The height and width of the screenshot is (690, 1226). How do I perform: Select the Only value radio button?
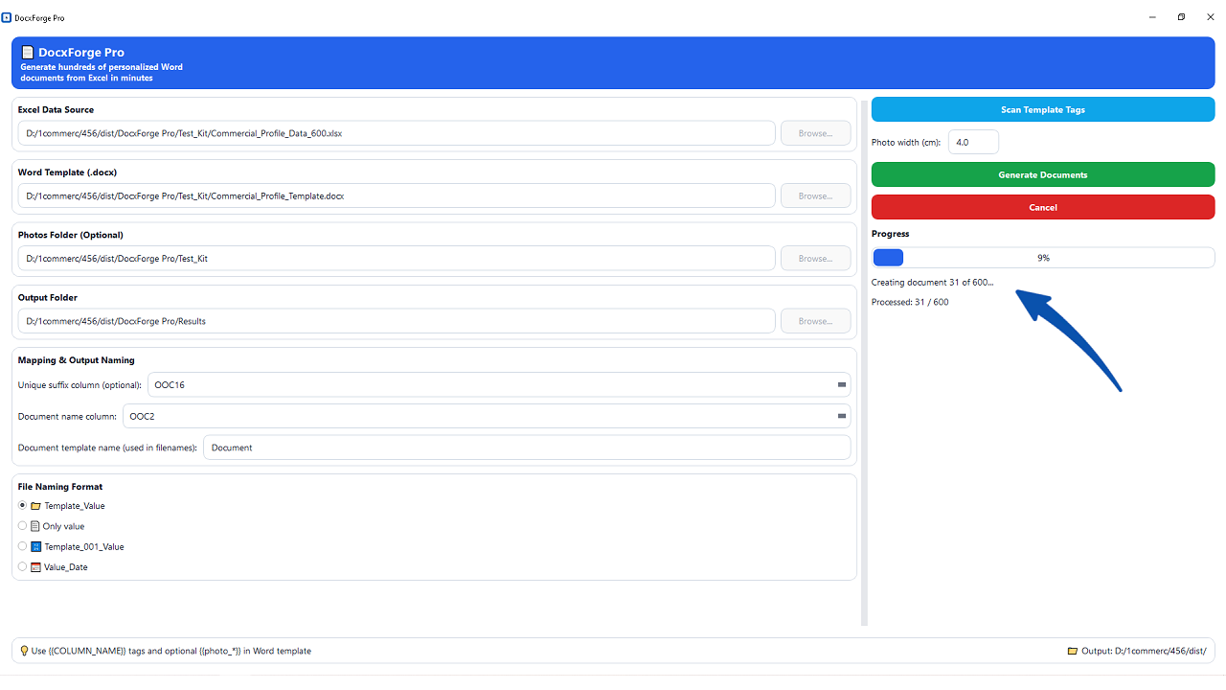[23, 526]
